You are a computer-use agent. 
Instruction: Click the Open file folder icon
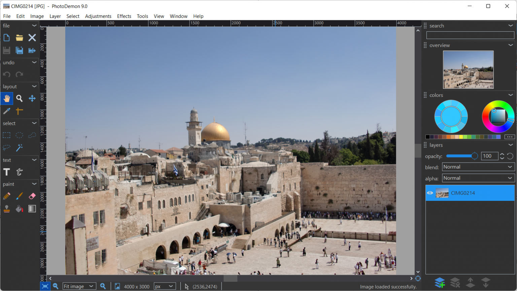[x=19, y=38]
